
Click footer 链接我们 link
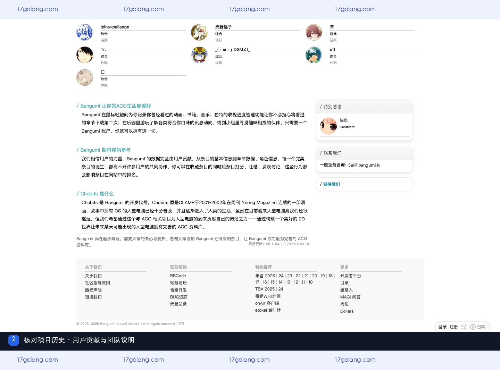[x=93, y=297]
